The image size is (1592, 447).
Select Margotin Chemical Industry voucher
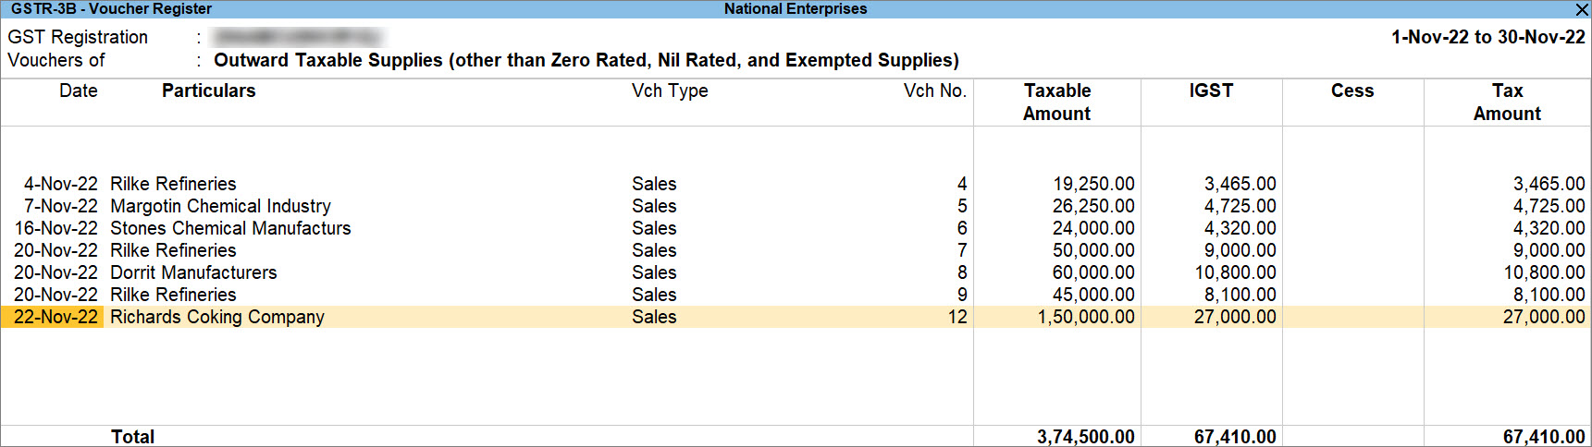coord(220,206)
